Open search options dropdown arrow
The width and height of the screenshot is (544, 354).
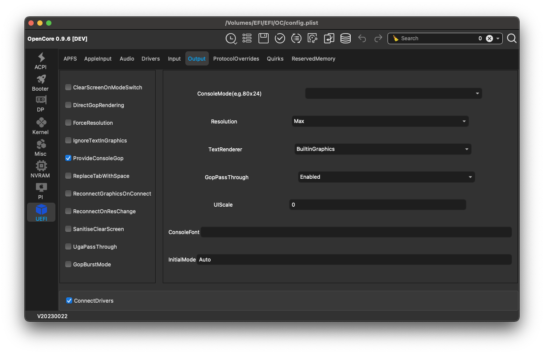[498, 38]
